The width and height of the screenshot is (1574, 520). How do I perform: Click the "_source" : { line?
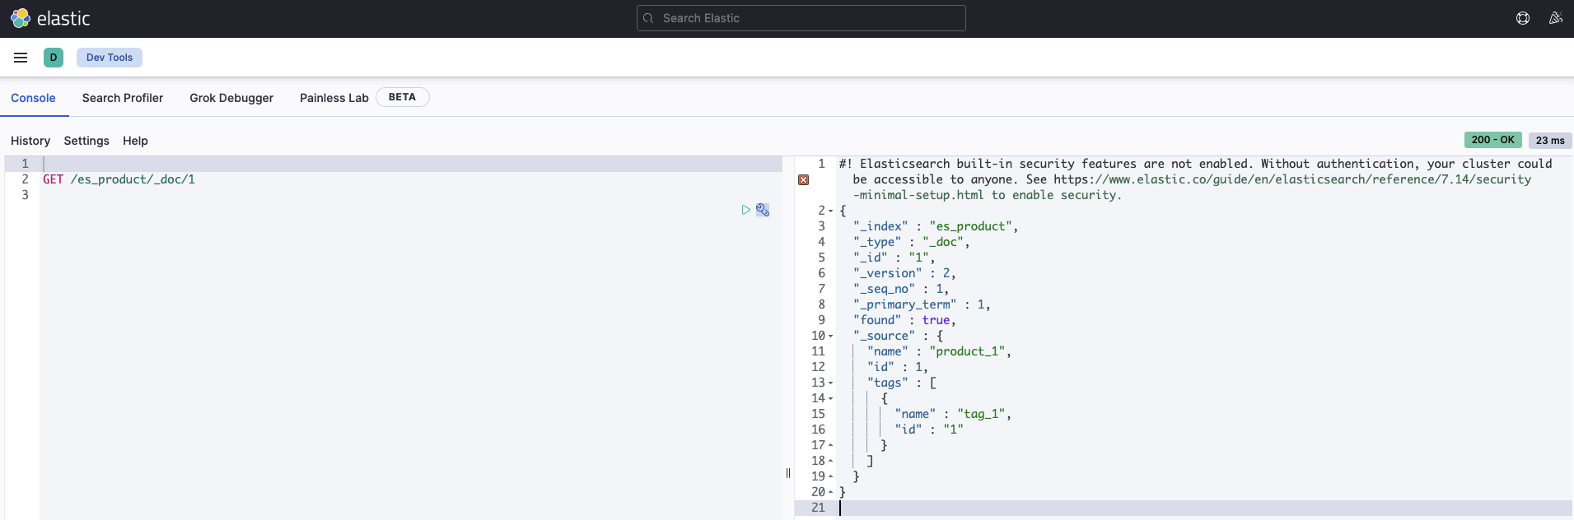[x=898, y=336]
